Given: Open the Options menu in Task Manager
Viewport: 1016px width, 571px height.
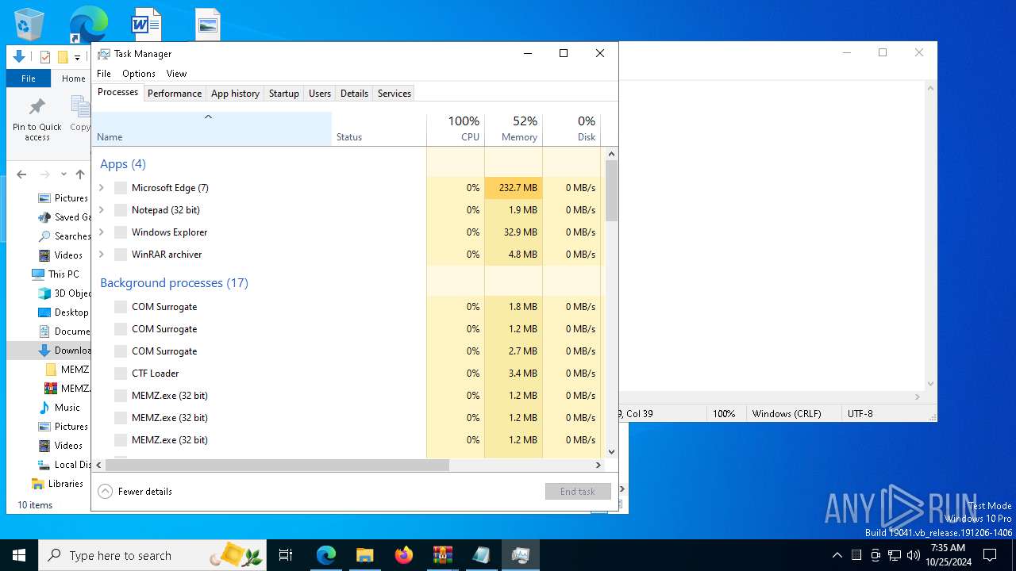Looking at the screenshot, I should (x=139, y=74).
